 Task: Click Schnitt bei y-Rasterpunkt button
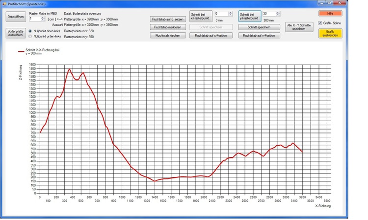[x=250, y=16]
